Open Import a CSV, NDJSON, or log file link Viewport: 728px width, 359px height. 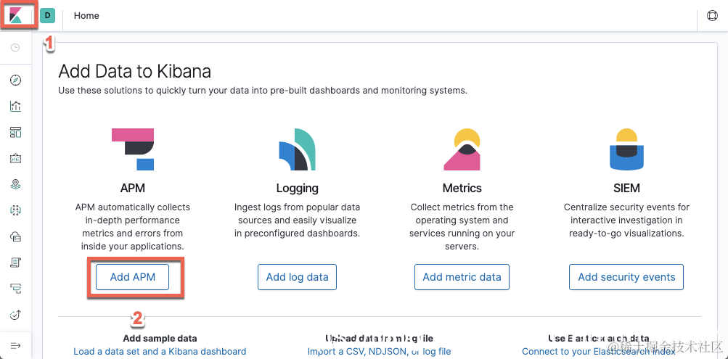[379, 352]
